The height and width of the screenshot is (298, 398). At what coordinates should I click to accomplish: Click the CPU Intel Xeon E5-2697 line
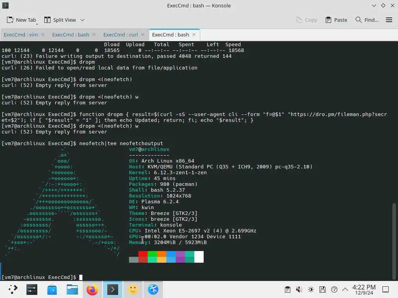click(x=193, y=231)
